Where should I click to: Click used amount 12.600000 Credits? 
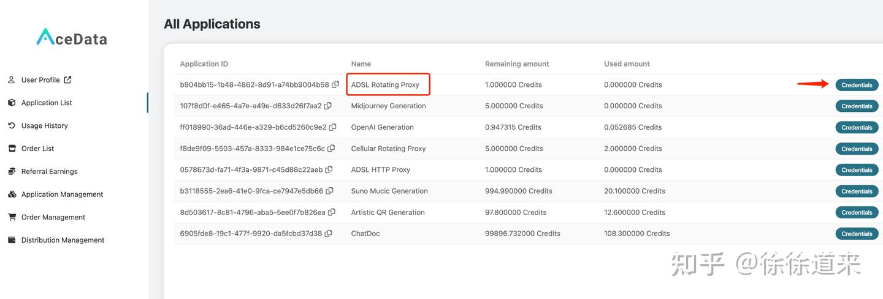[x=635, y=212]
